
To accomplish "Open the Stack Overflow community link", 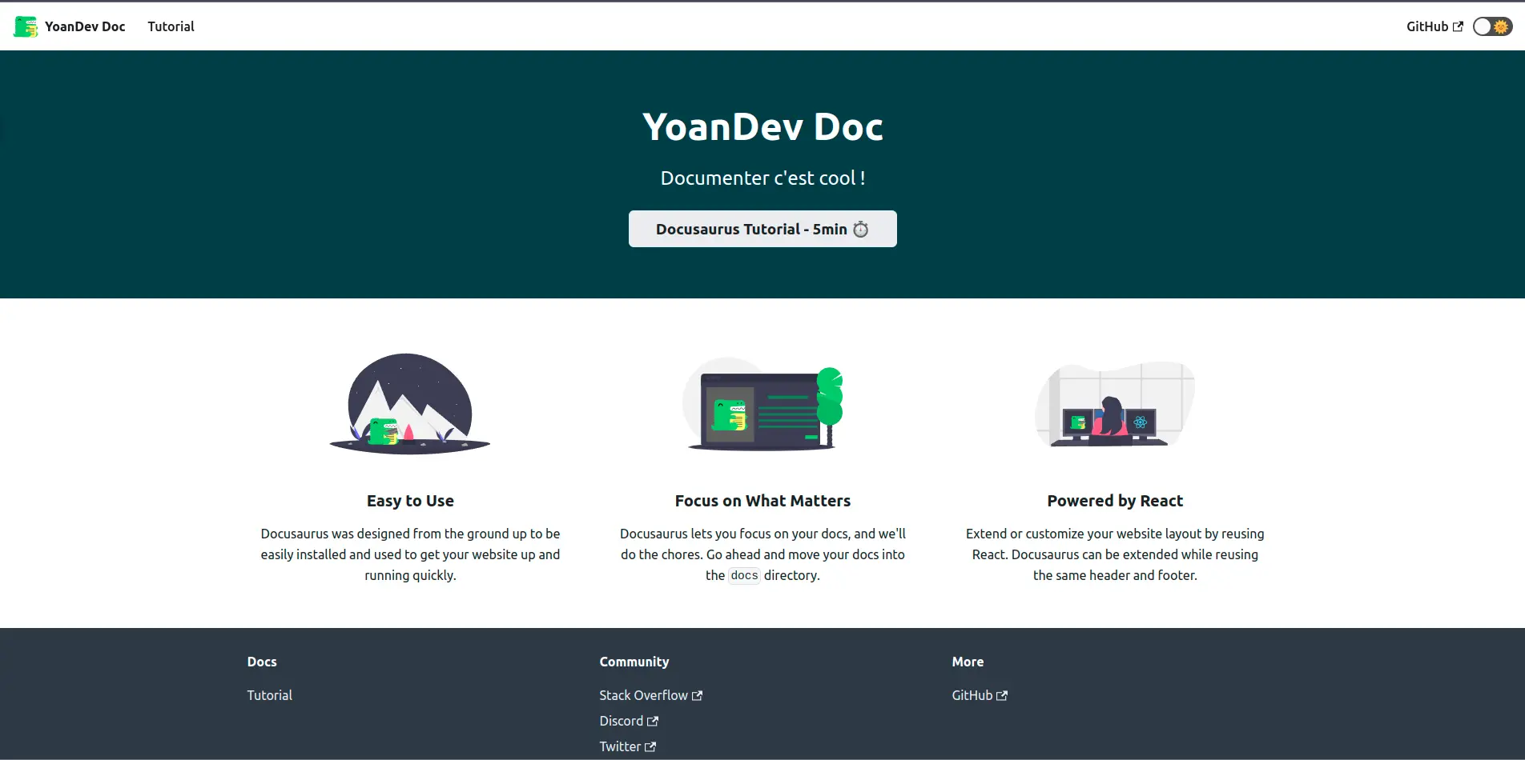I will 643,695.
